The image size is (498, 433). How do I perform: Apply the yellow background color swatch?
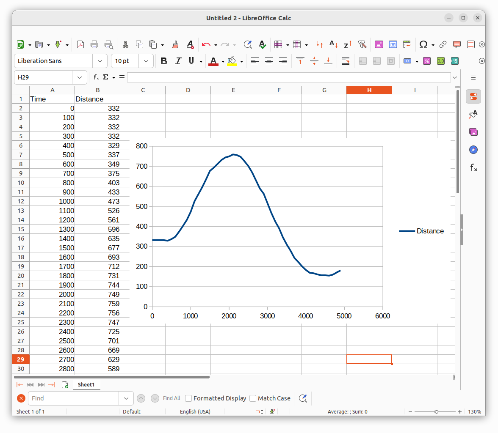tap(232, 61)
